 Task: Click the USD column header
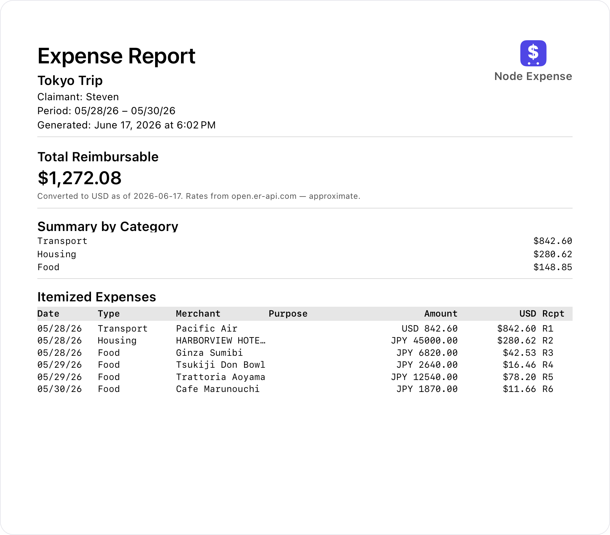tap(528, 314)
